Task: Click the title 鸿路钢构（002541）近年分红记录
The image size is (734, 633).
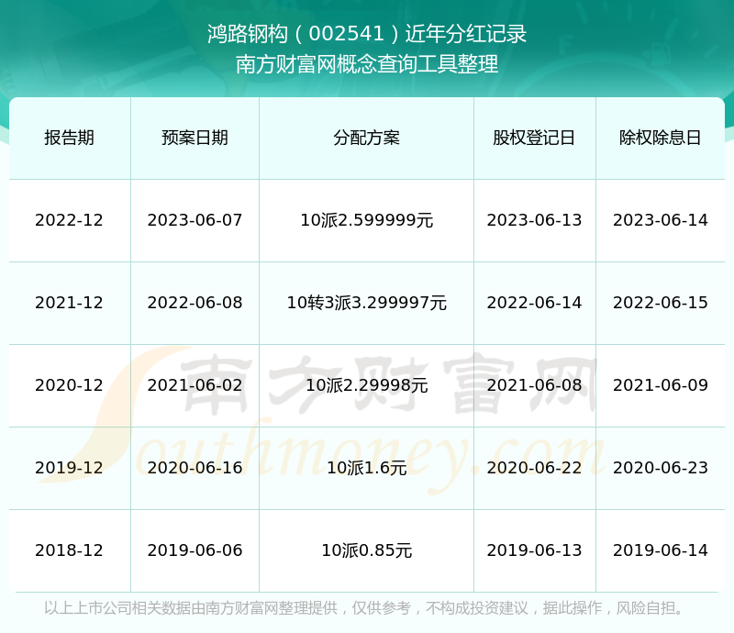Action: click(x=366, y=34)
